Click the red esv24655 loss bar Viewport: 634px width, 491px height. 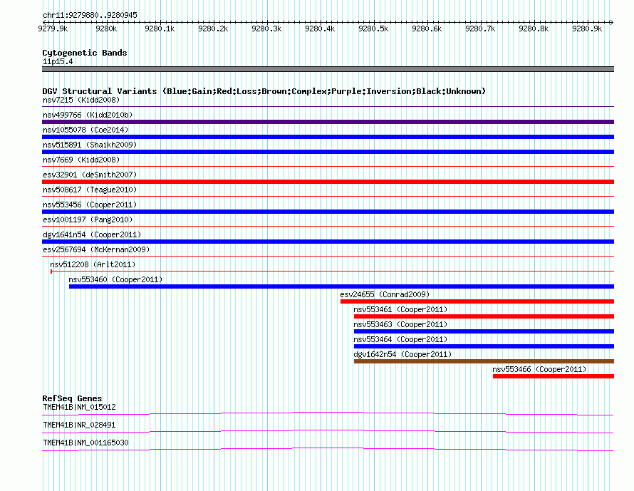[477, 301]
